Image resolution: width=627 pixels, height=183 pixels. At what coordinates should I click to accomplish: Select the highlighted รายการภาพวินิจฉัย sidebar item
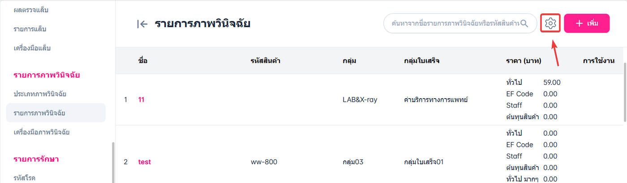pos(39,113)
